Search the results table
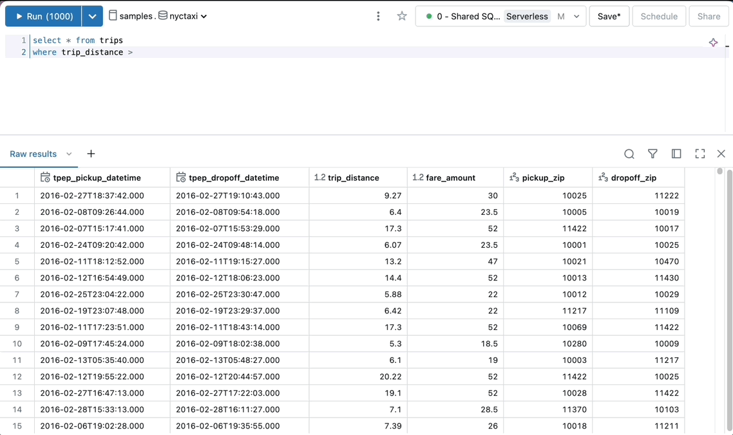The width and height of the screenshot is (733, 435). pos(629,154)
